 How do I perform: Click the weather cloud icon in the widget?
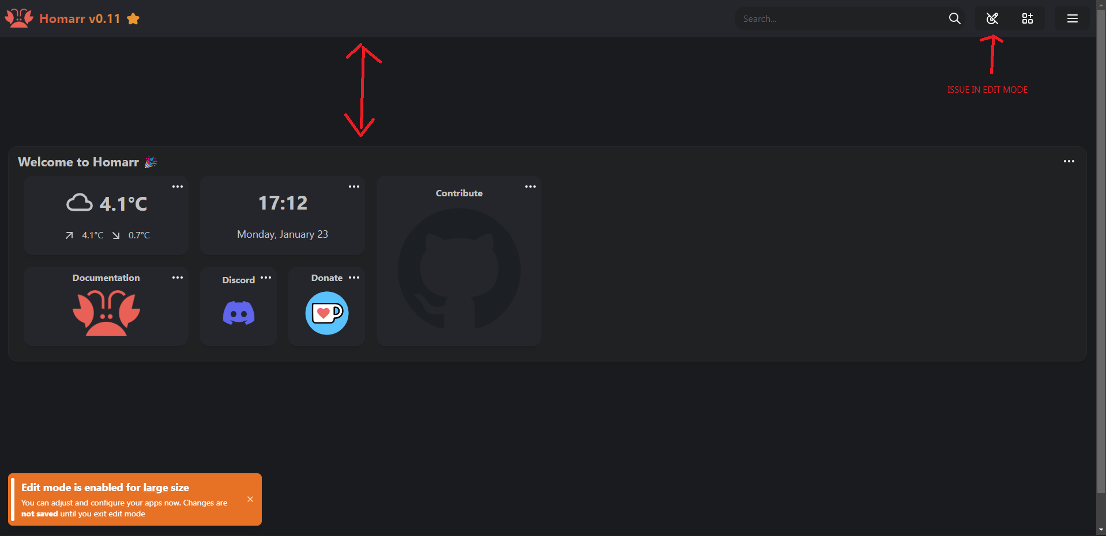click(80, 202)
